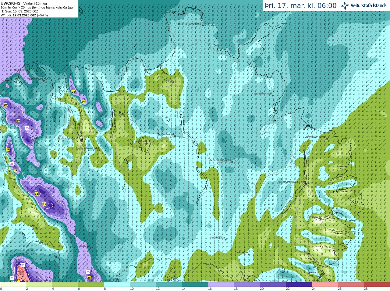Click the yellow gust label 28

pyautogui.click(x=89, y=278)
